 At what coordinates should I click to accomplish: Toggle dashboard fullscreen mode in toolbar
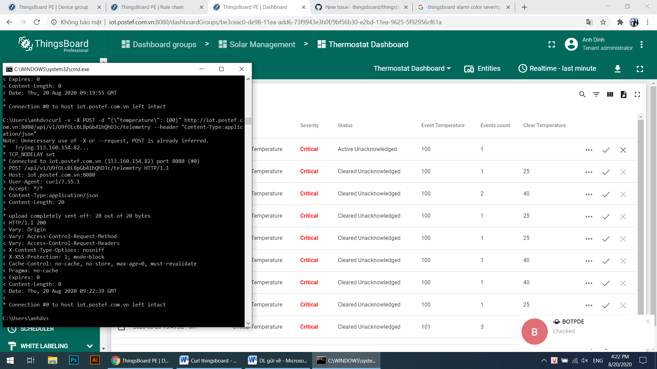pos(640,69)
